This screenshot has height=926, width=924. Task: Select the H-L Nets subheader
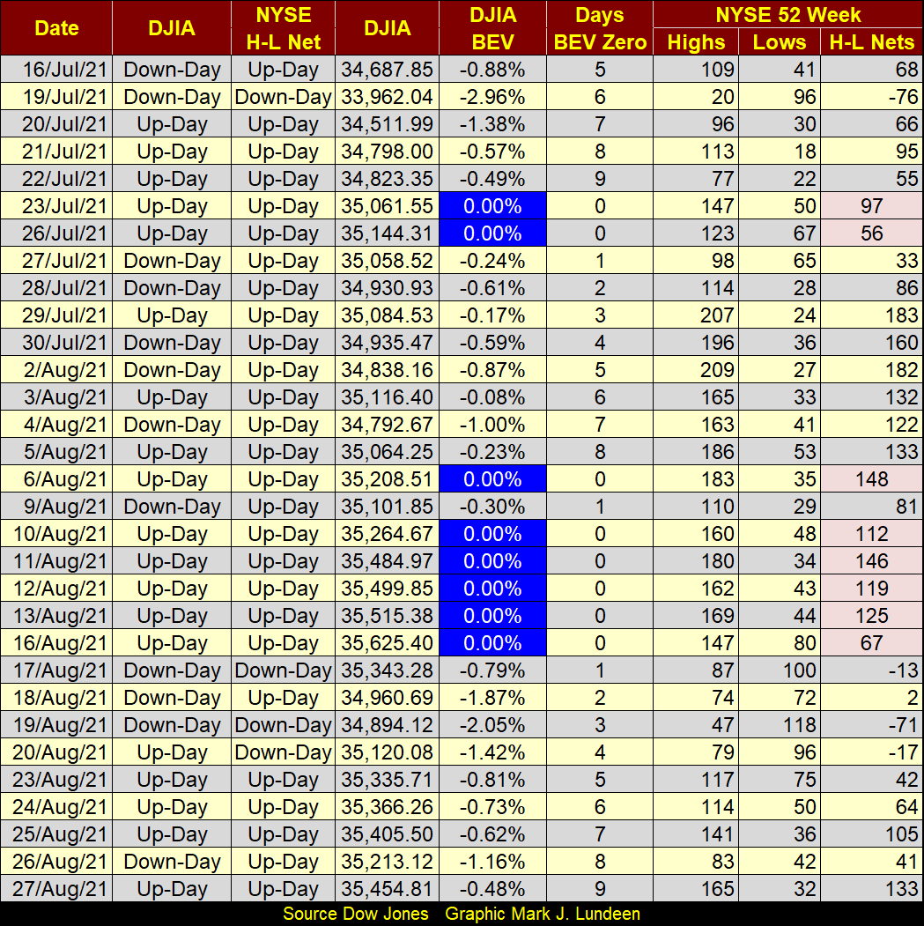871,42
